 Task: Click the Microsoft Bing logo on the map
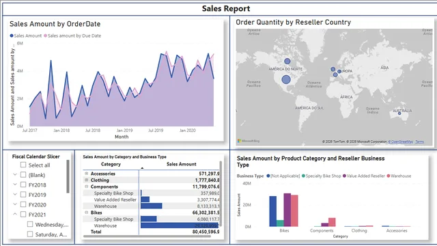click(249, 141)
